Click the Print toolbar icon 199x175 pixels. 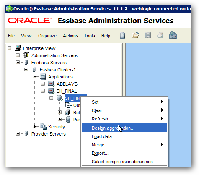coord(160,35)
